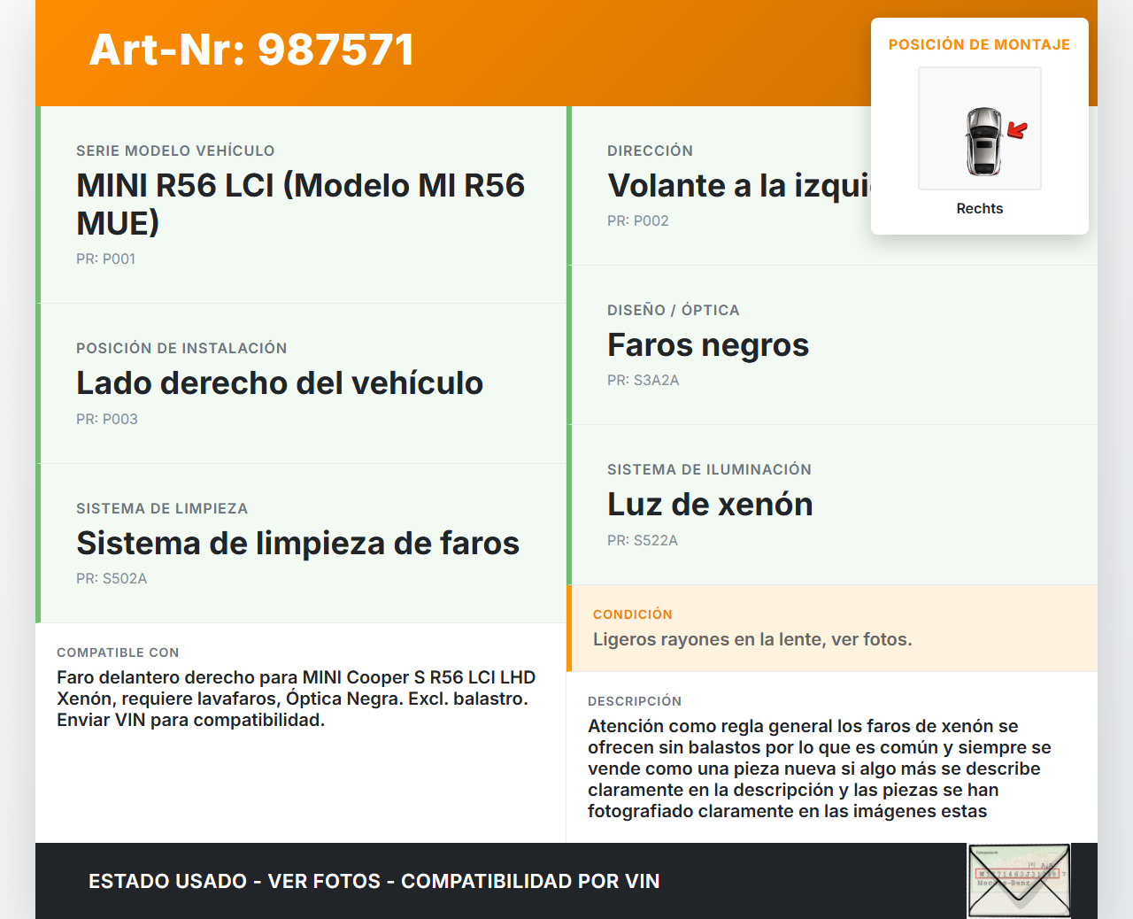
Task: Click the Art-Nr: 987571 heading
Action: 252,50
